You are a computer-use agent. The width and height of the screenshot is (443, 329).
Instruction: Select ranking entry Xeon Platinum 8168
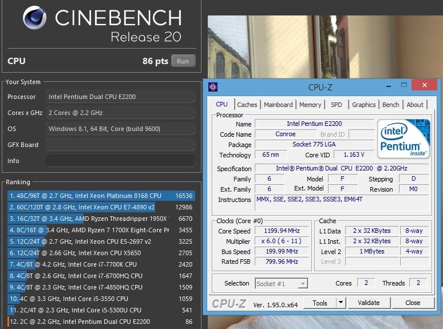pyautogui.click(x=101, y=196)
